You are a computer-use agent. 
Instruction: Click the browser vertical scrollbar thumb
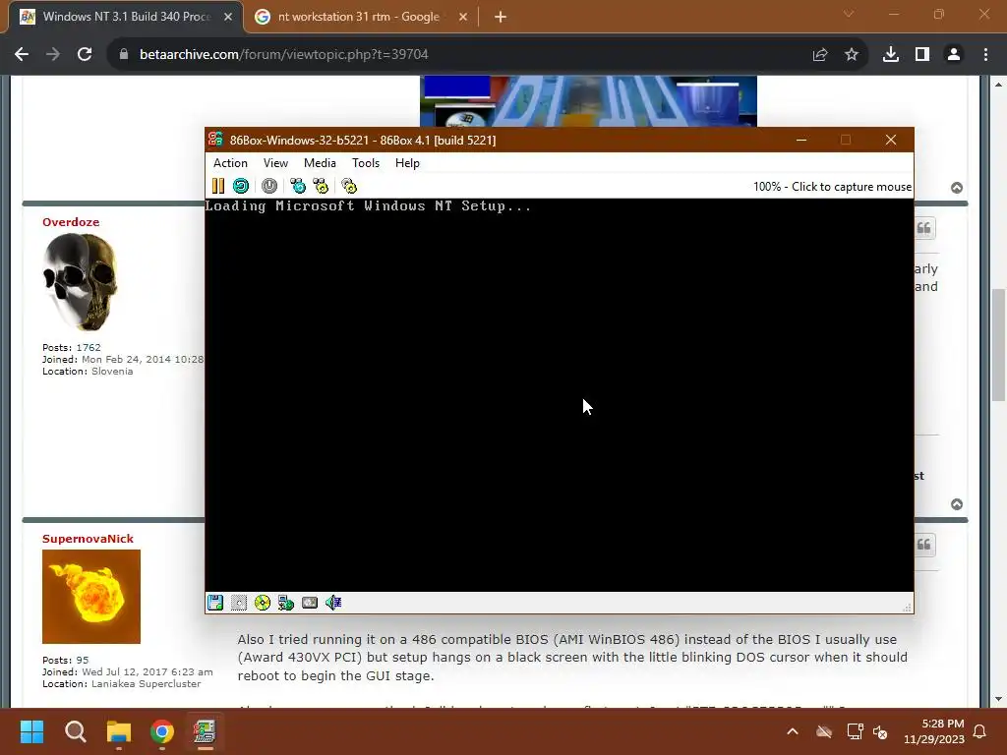999,345
